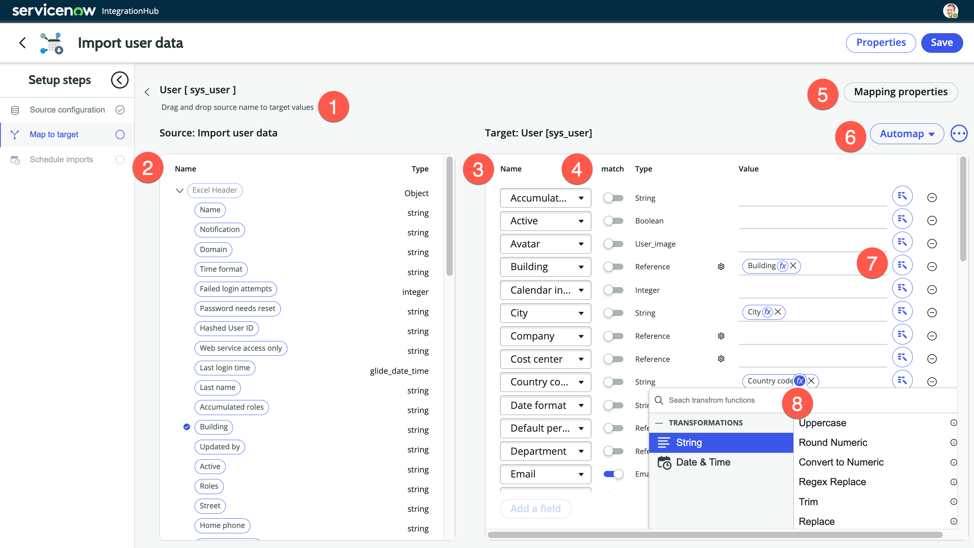974x548 pixels.
Task: Open reference settings gear for Company
Action: (x=721, y=336)
